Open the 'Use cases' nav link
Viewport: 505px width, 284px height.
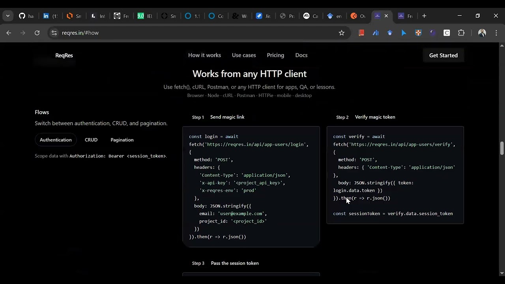244,55
